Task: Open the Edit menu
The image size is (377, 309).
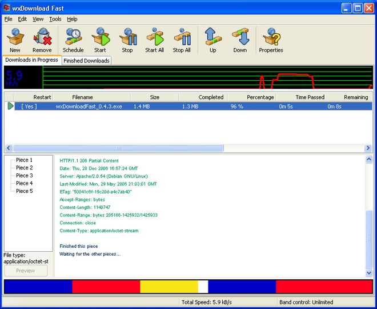Action: (22, 19)
